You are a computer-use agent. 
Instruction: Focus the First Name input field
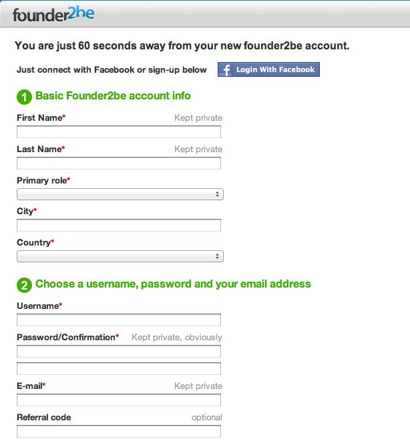(x=119, y=132)
